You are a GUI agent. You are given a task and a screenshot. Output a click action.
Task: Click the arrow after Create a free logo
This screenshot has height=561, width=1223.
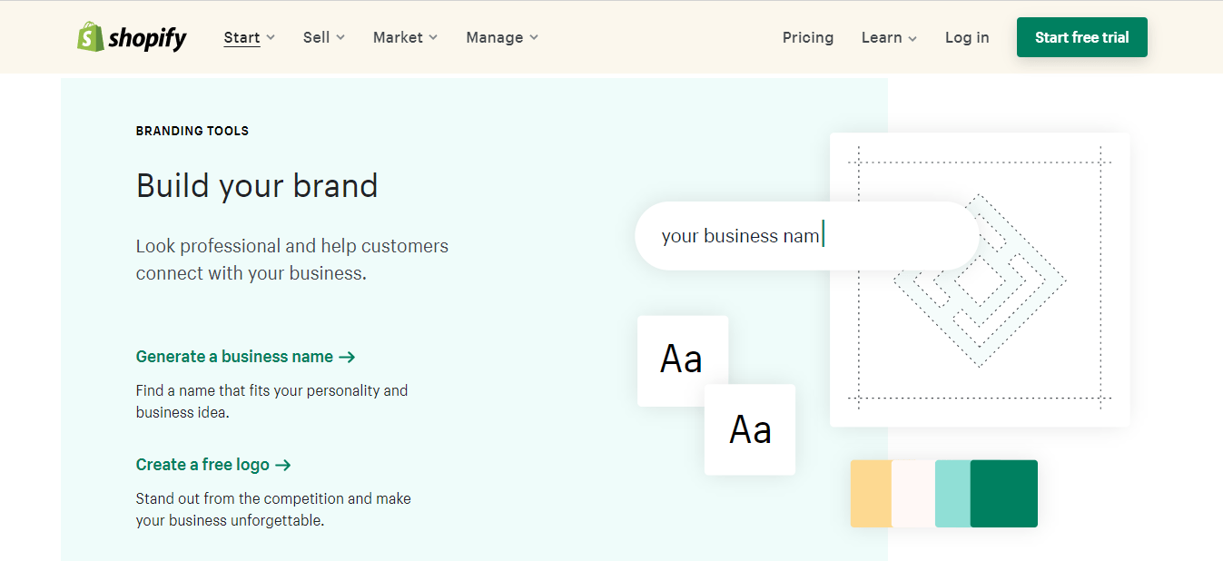pos(282,466)
